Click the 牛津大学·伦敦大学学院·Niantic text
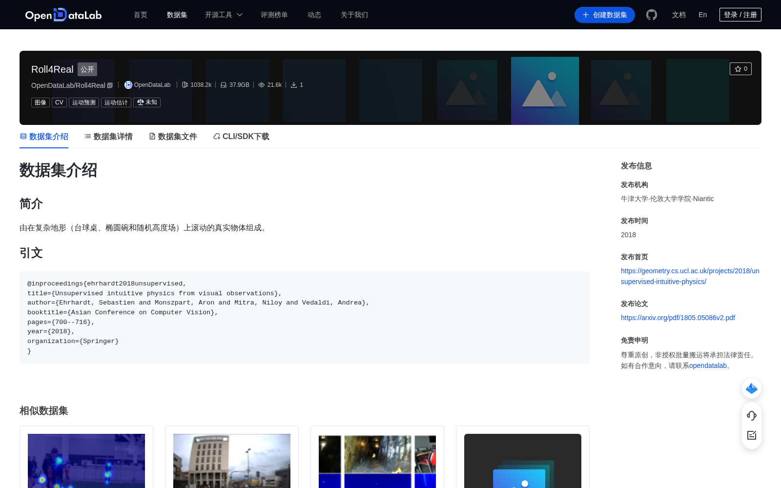Viewport: 781px width, 488px height. click(x=667, y=199)
